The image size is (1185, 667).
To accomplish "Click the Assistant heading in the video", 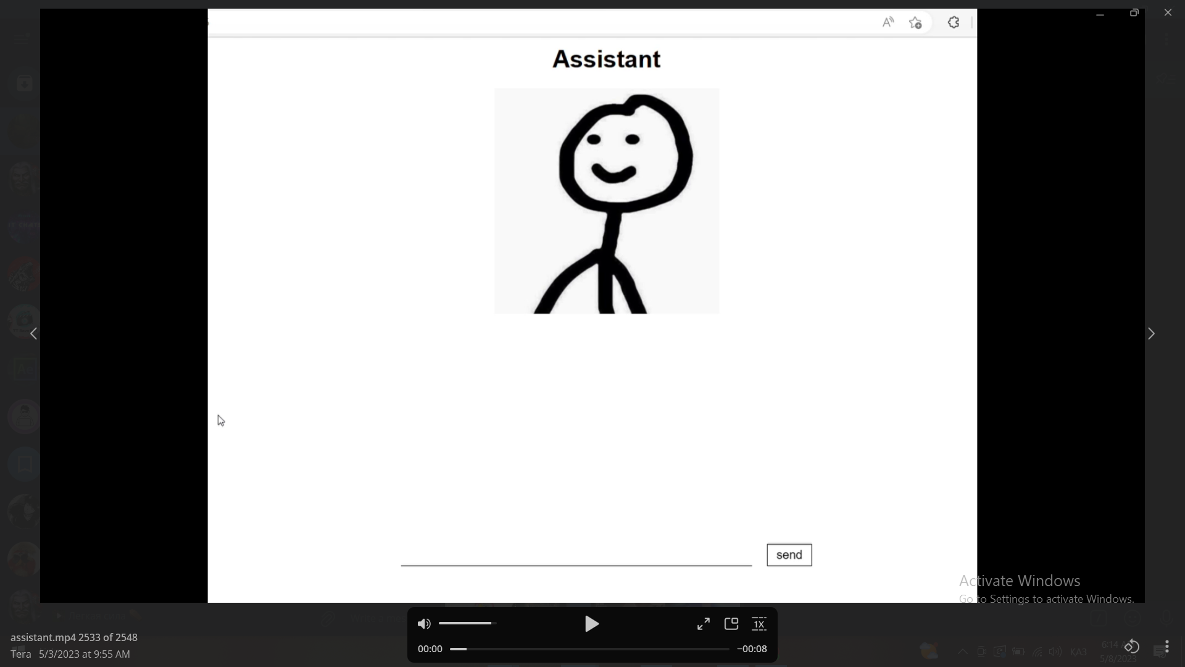I will 607,59.
